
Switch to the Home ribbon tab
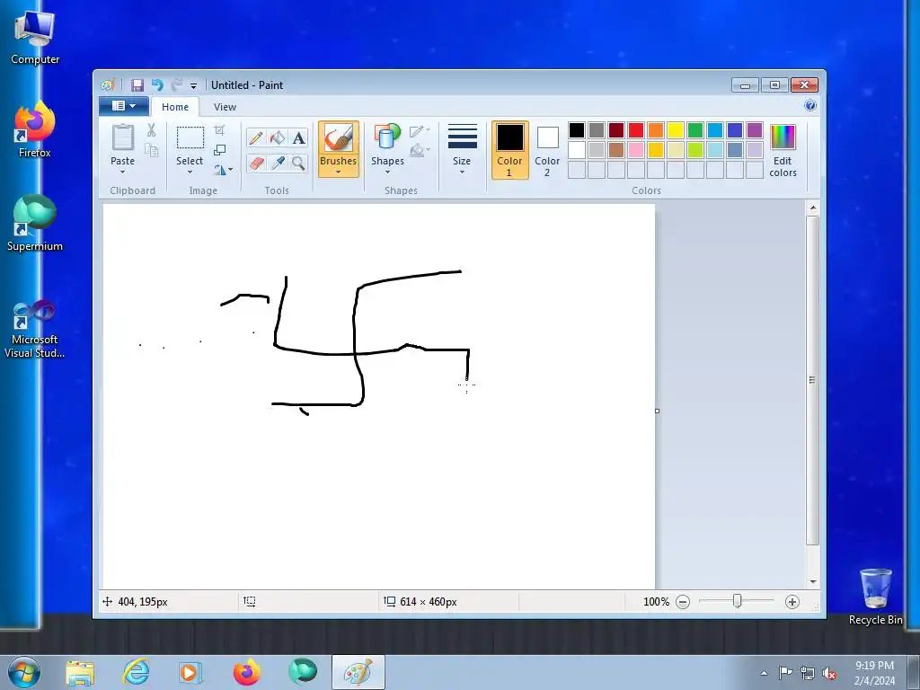[175, 107]
